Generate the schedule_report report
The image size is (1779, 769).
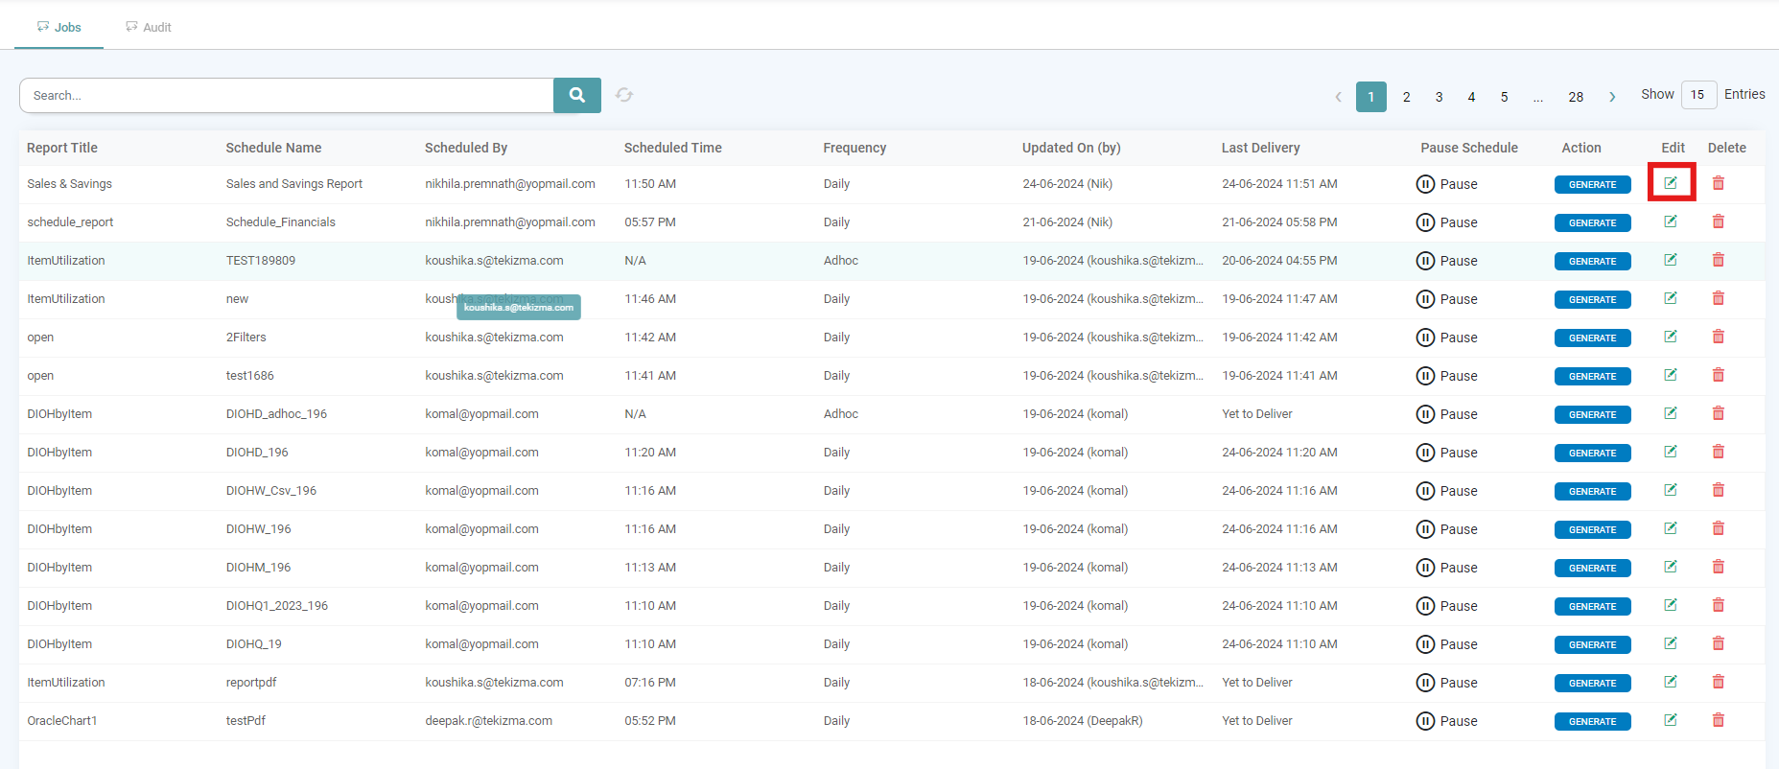coord(1592,222)
